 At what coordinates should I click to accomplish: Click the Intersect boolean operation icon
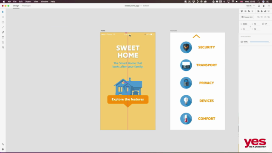(x=265, y=17)
